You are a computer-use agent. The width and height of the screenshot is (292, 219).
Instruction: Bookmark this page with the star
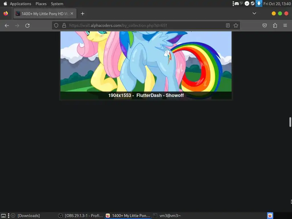point(236,25)
